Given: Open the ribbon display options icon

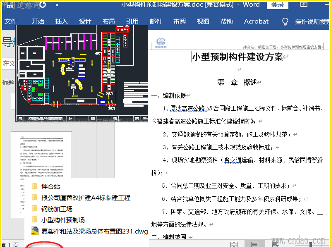Looking at the screenshot, I should 304,5.
